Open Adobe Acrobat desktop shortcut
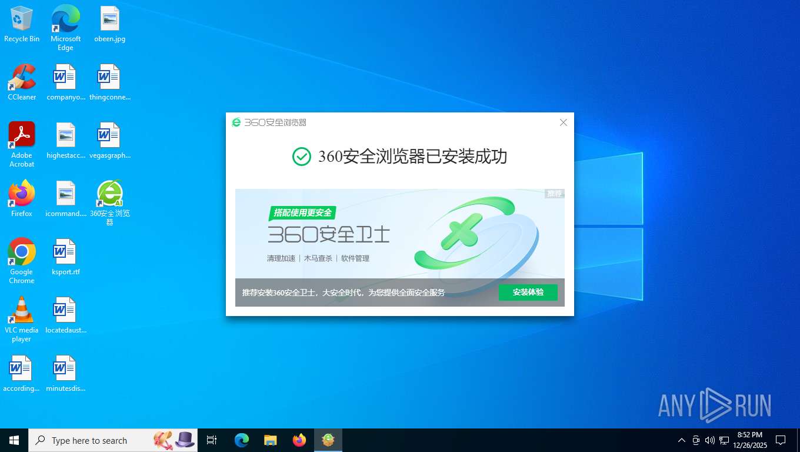Viewport: 800px width, 452px height. pyautogui.click(x=22, y=145)
